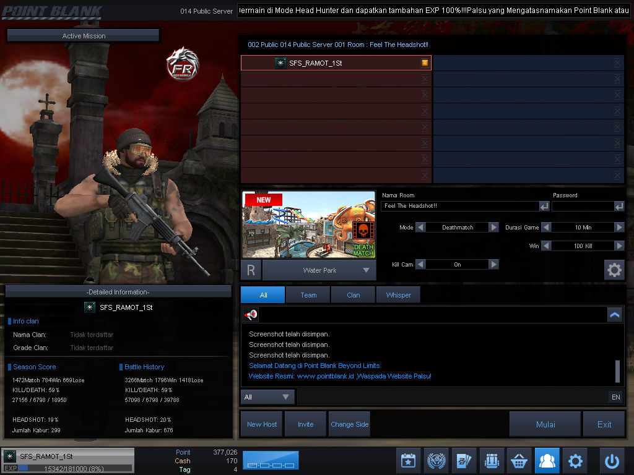
Task: Click the megaphone announcement icon
Action: point(251,315)
